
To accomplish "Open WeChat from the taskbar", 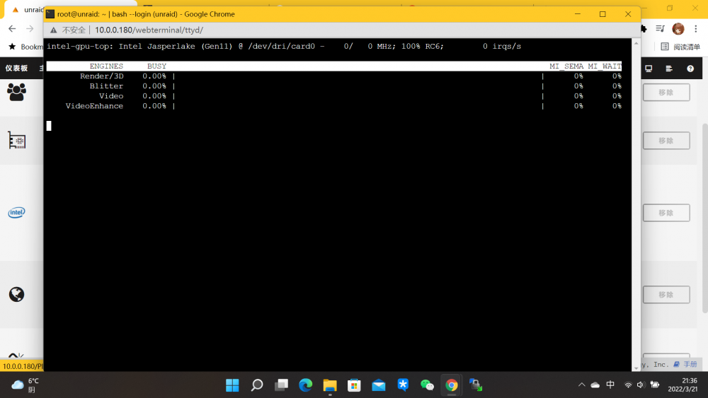I will [427, 385].
